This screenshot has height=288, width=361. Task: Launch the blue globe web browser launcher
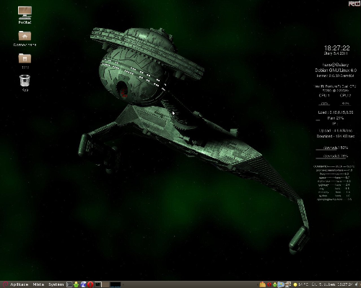84,284
